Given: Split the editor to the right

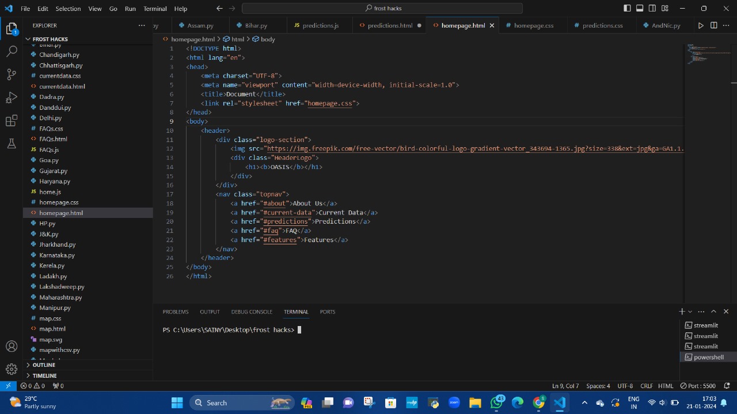Looking at the screenshot, I should [714, 25].
